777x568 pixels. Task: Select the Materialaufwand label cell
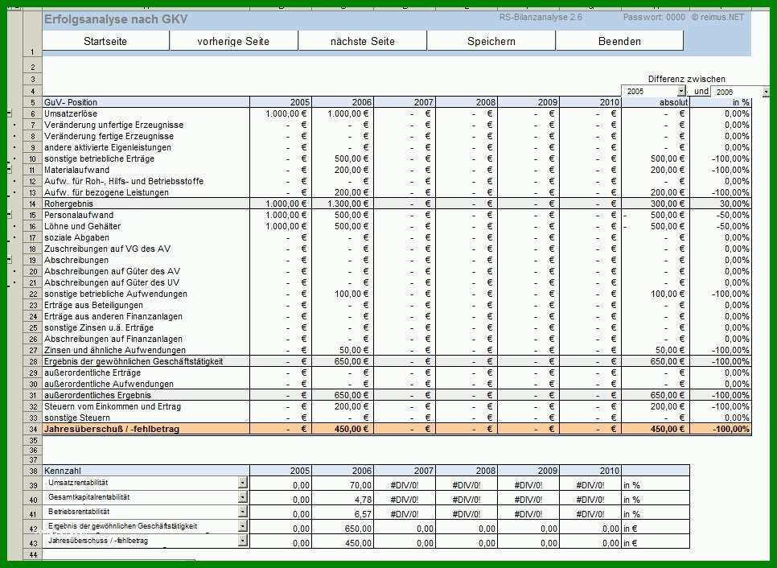(x=146, y=170)
